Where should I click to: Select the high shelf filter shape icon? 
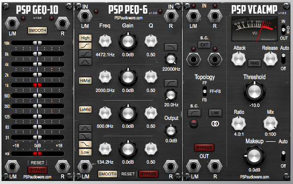(x=85, y=46)
